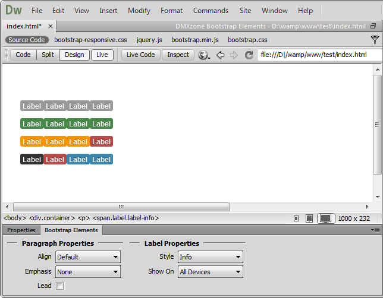Select the Source Code related file

[x=27, y=40]
